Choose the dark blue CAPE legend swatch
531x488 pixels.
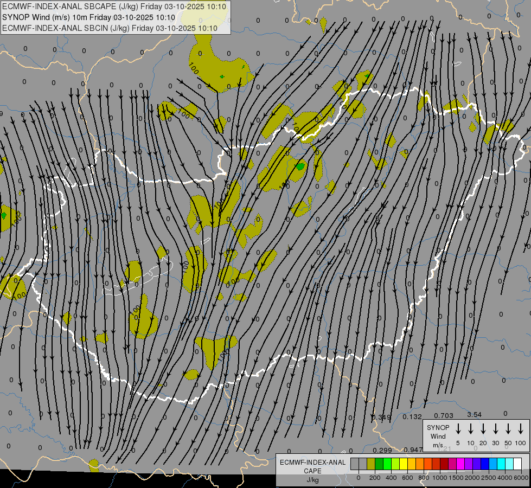pyautogui.click(x=485, y=464)
